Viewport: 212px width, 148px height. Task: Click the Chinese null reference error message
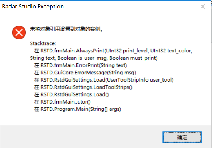pos(66,29)
